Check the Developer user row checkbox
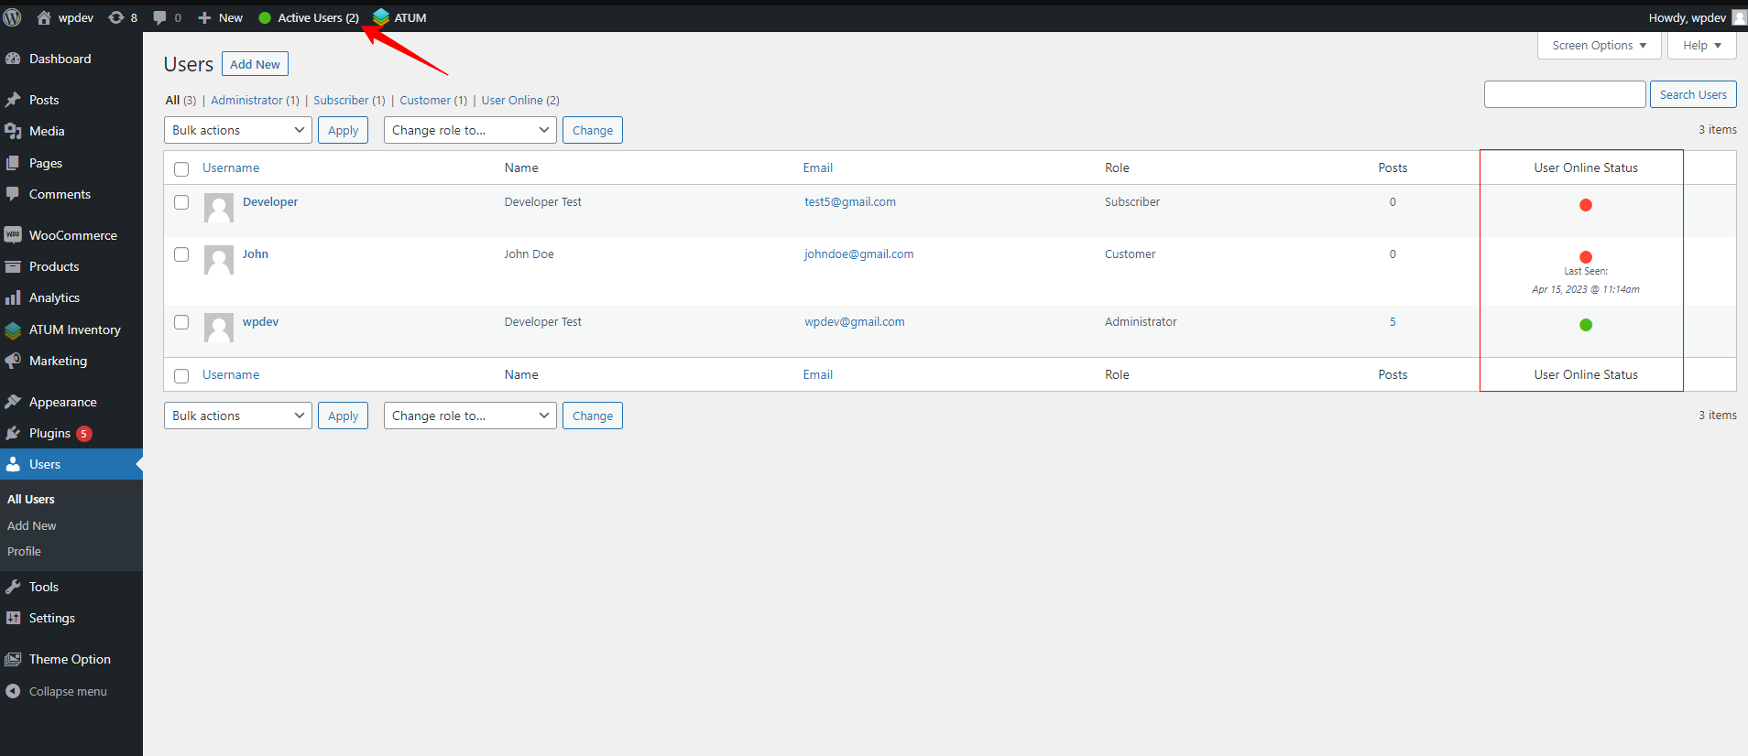This screenshot has width=1748, height=756. pos(181,202)
